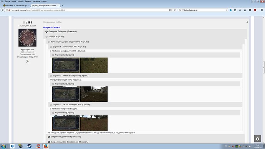
Task: Click the URL address bar field
Action: pos(89,10)
